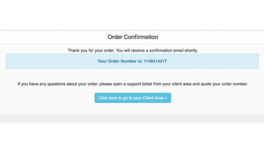The height and width of the screenshot is (146, 264).
Task: Click the words 'client area' in the help paragraph
Action: tap(182, 84)
